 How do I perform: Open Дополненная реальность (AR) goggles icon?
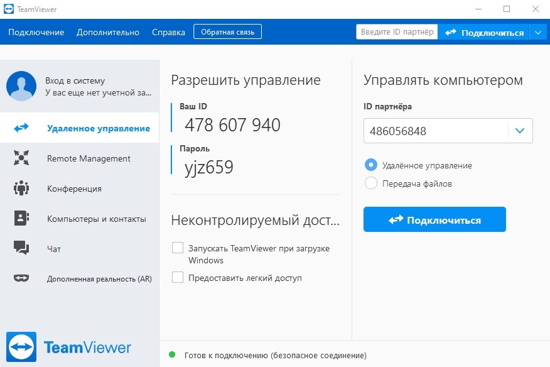point(21,278)
